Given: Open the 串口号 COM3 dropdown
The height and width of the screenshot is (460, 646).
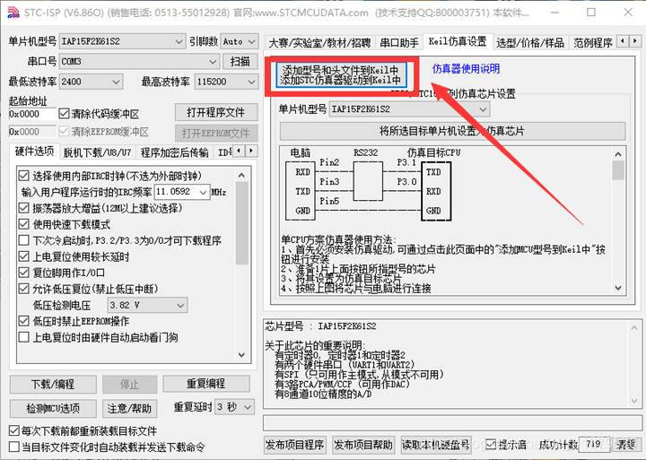Looking at the screenshot, I should coord(139,61).
